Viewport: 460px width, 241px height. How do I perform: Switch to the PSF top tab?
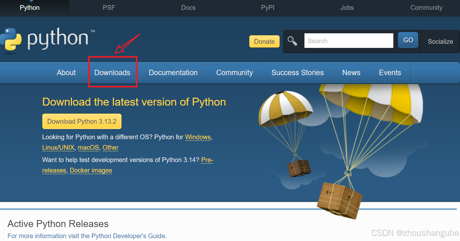pos(109,8)
